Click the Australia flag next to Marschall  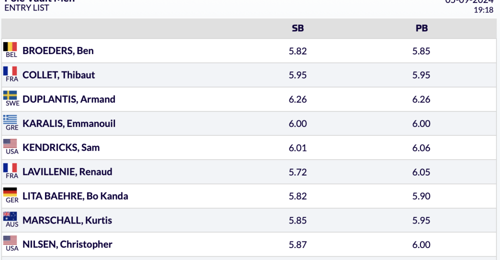click(10, 216)
